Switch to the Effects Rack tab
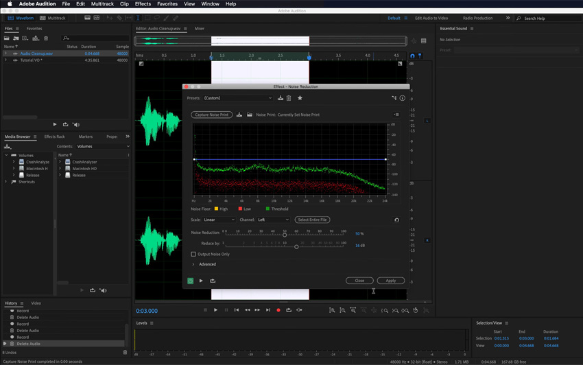This screenshot has width=583, height=365. coord(54,137)
